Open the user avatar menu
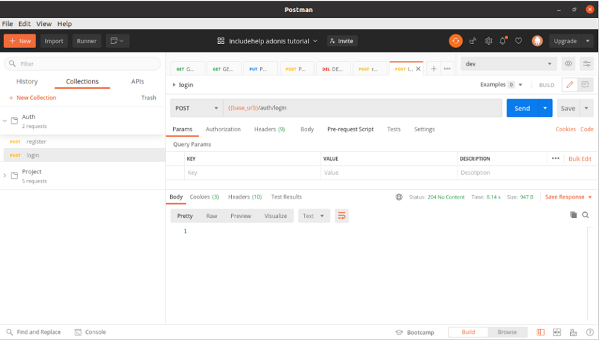600x340 pixels. point(537,41)
